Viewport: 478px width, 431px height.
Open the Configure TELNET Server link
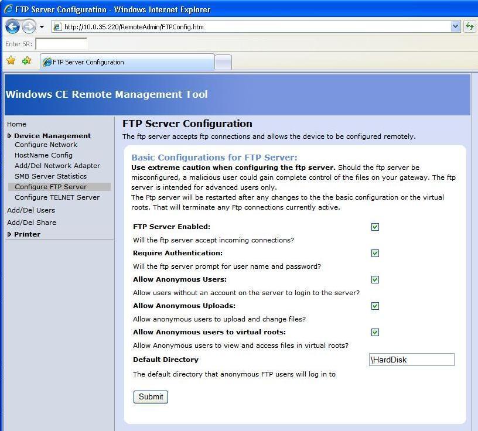[x=57, y=197]
